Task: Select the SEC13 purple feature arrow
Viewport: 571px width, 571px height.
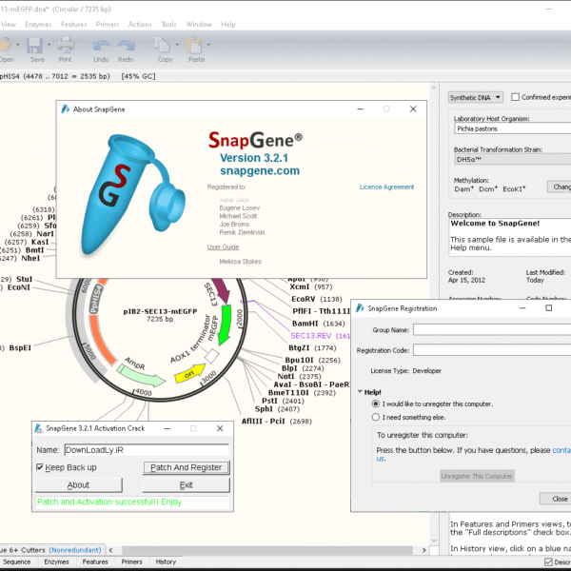Action: click(x=221, y=290)
